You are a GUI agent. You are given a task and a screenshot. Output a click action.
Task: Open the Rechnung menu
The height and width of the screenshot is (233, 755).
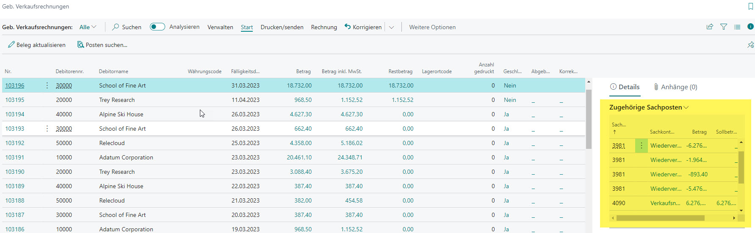[324, 27]
